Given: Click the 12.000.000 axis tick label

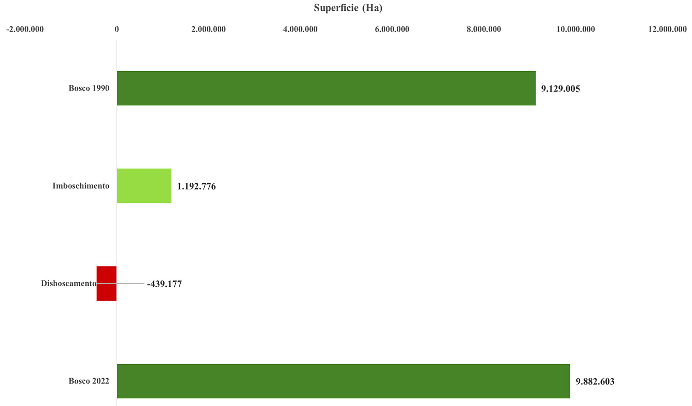Looking at the screenshot, I should [x=667, y=29].
